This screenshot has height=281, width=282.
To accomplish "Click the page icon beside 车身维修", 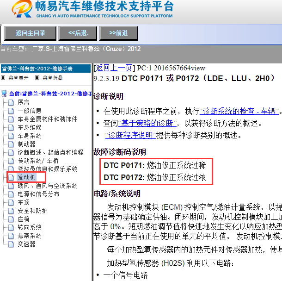I will pos(11,127).
